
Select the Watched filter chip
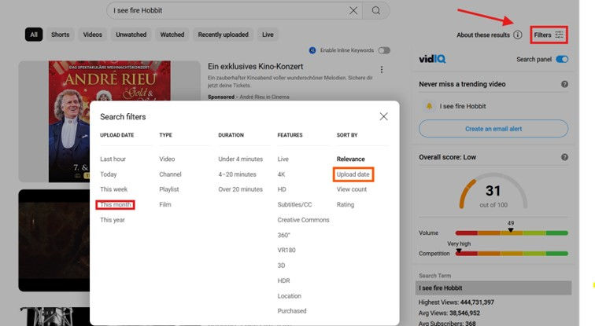(x=172, y=35)
